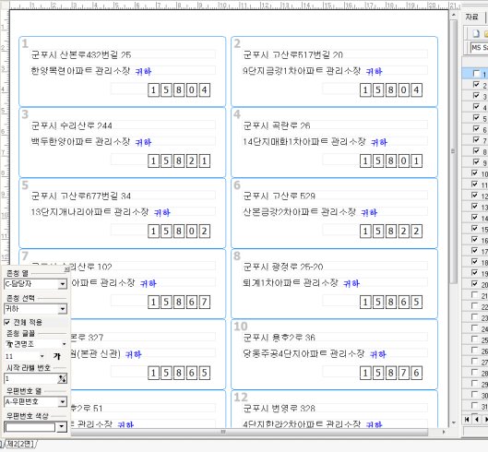Screen dimensions: 488x452
Task: Select the 자료 tab in right panel
Action: click(x=471, y=17)
